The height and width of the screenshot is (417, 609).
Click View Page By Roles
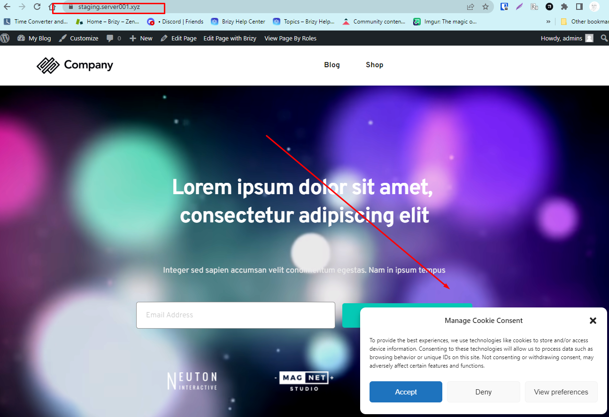[291, 38]
